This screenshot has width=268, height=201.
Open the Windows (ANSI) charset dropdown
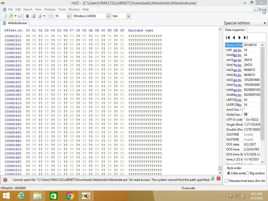[x=108, y=16]
